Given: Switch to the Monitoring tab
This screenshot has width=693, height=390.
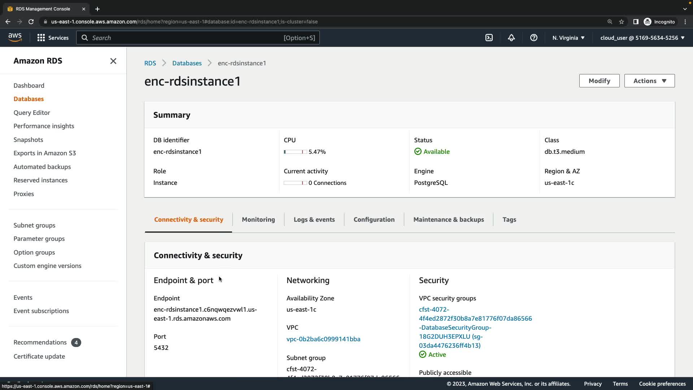Looking at the screenshot, I should (x=258, y=220).
